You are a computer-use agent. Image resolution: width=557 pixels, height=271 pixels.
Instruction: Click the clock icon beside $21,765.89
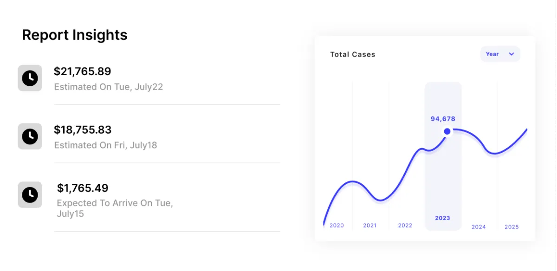click(30, 78)
